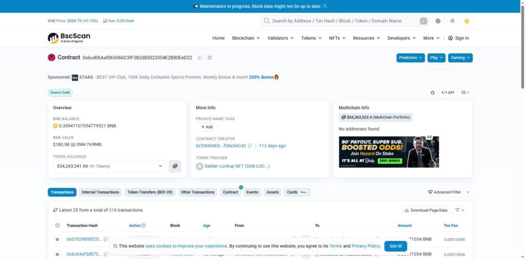This screenshot has height=260, width=525.
Task: Open the Events tab
Action: pos(252,192)
